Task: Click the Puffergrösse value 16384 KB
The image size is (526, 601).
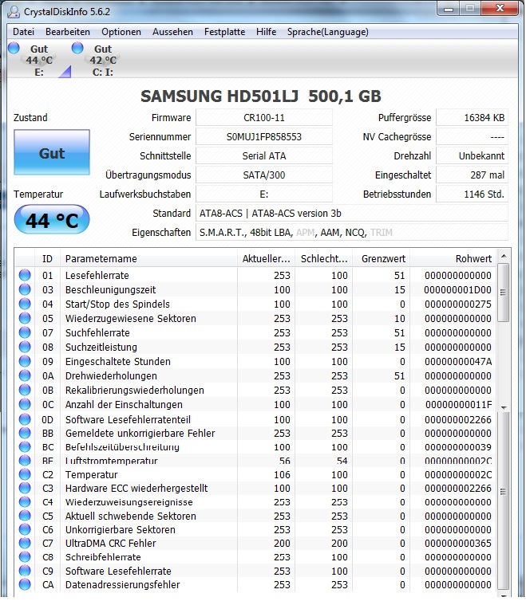Action: pos(473,118)
